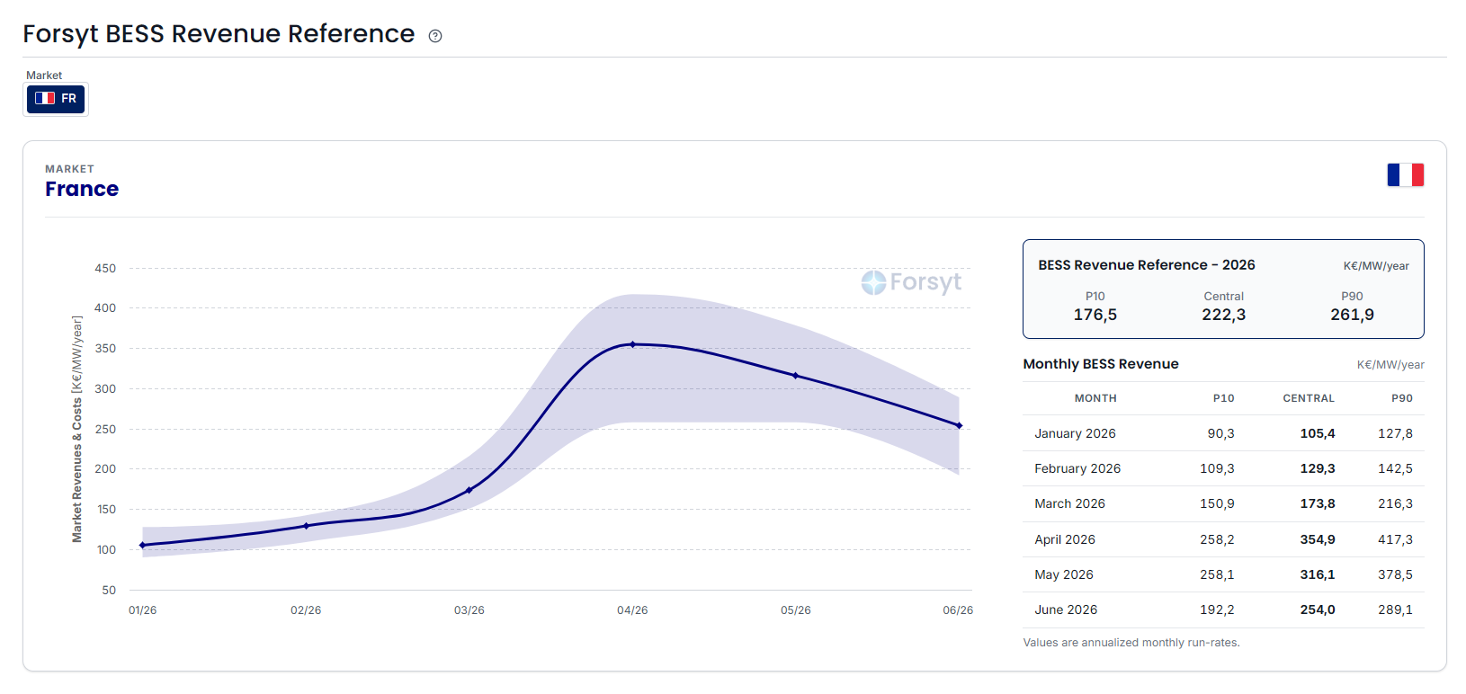Click the CENTRAL column header

point(1309,398)
